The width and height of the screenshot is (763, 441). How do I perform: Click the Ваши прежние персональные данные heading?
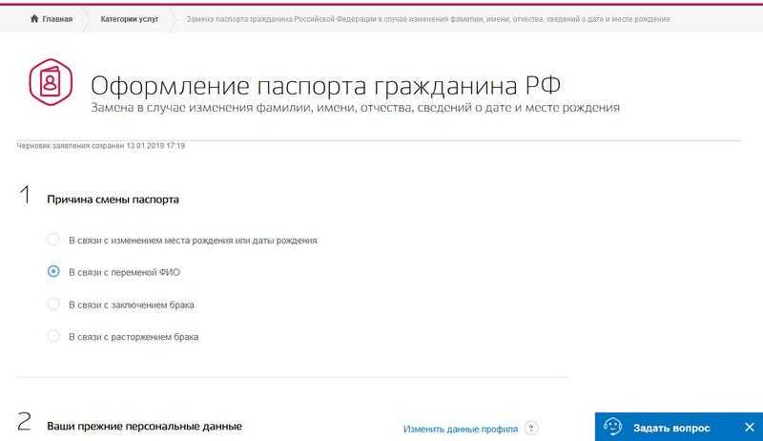tap(144, 426)
